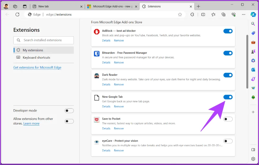The image size is (259, 165).
Task: Open a new tab with plus button
Action: (x=198, y=6)
